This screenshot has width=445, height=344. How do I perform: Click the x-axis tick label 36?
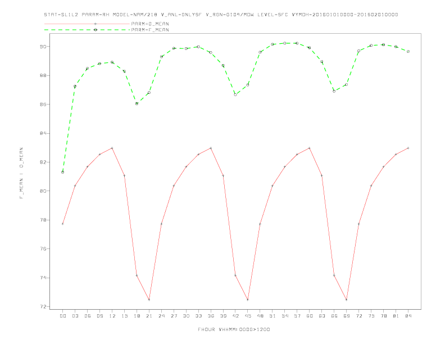[211, 316]
